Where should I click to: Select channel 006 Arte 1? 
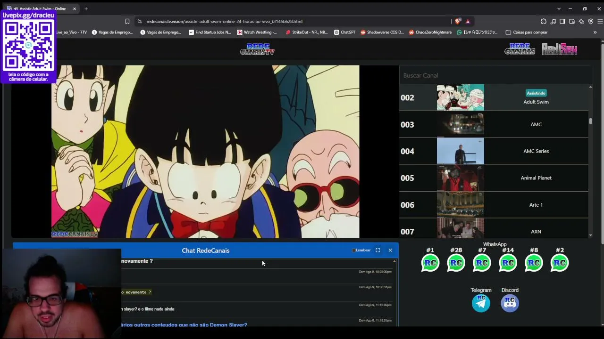point(494,205)
